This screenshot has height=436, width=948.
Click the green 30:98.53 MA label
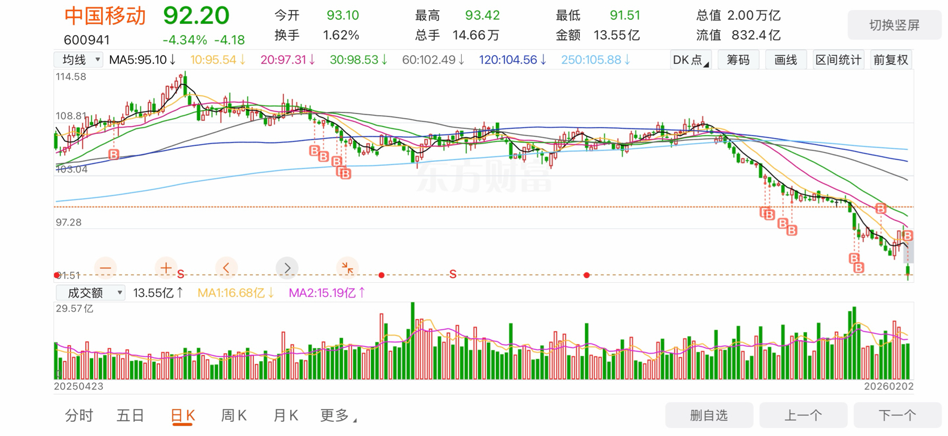click(359, 60)
